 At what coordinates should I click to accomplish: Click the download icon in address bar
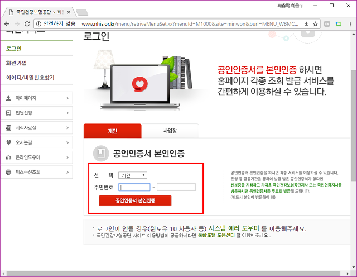[306, 23]
